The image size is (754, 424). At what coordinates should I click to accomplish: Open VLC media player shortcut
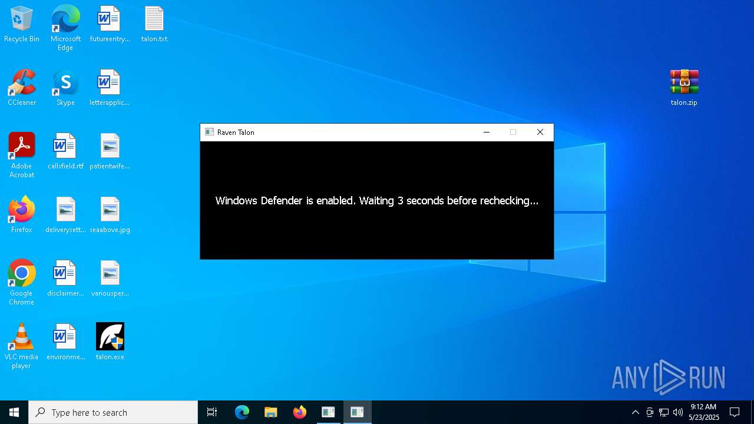tap(22, 346)
